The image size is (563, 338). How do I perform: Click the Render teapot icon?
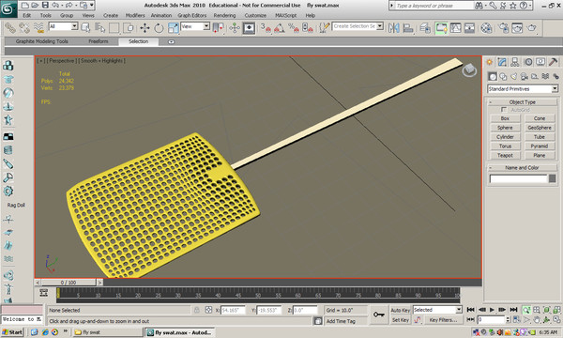click(532, 27)
